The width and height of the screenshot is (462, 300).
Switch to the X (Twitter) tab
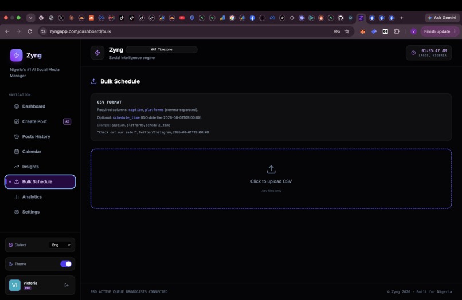[61, 18]
